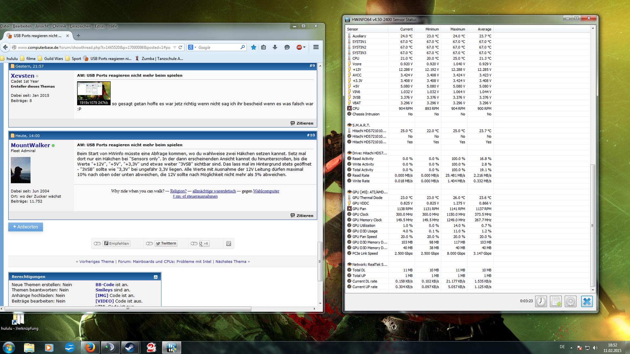Open the Guild Wars bookmark folder
Image resolution: width=630 pixels, height=354 pixels.
[x=50, y=59]
